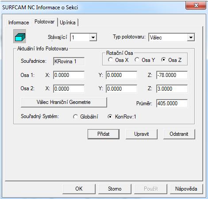This screenshot has height=199, width=208.
Task: Click the Upravit button
Action: pyautogui.click(x=142, y=134)
